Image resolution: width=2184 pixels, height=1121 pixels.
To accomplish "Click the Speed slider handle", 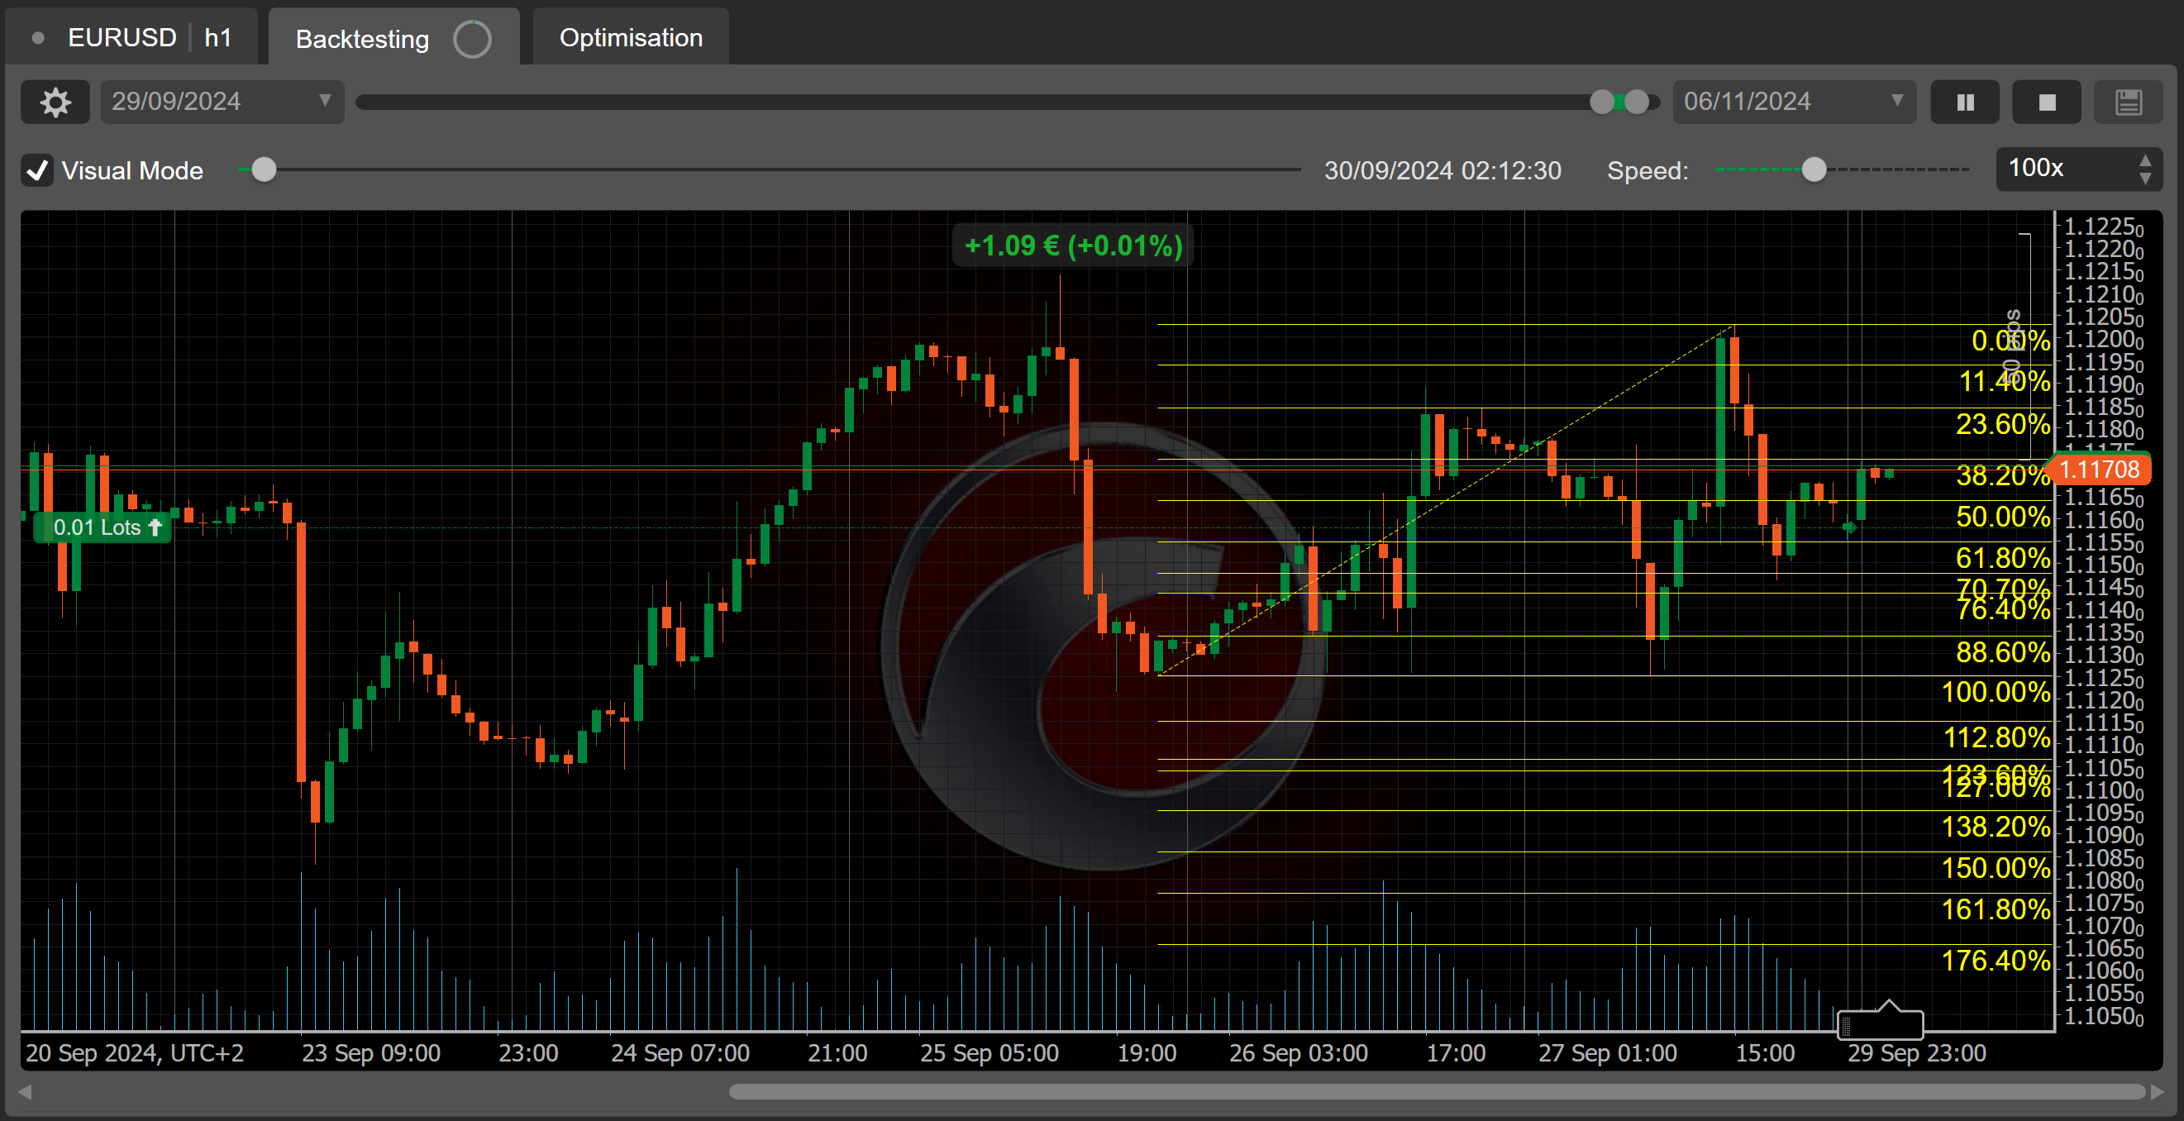I will tap(1814, 169).
